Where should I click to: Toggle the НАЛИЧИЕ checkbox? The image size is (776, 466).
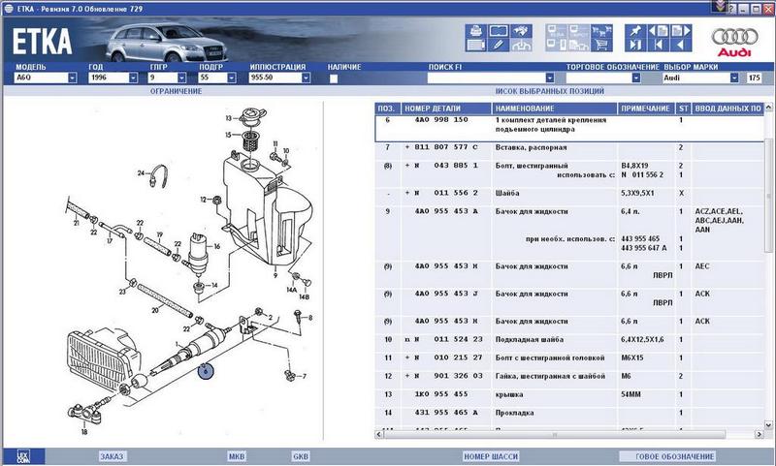pyautogui.click(x=334, y=78)
